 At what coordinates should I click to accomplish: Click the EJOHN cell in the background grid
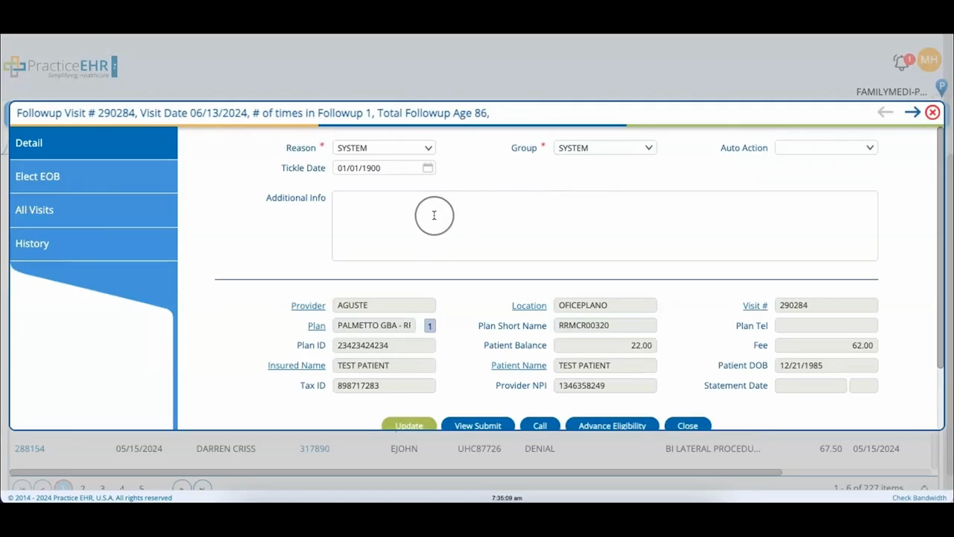pyautogui.click(x=404, y=448)
